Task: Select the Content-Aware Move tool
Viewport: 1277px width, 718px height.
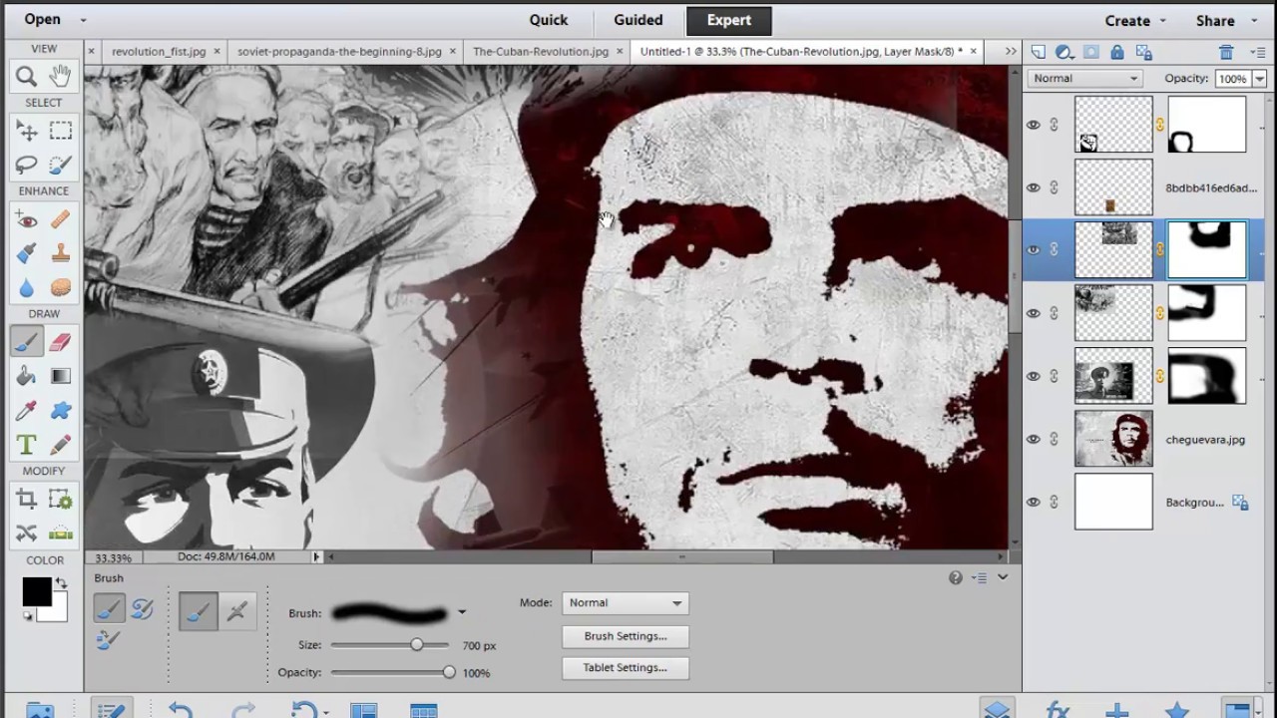Action: 27,533
